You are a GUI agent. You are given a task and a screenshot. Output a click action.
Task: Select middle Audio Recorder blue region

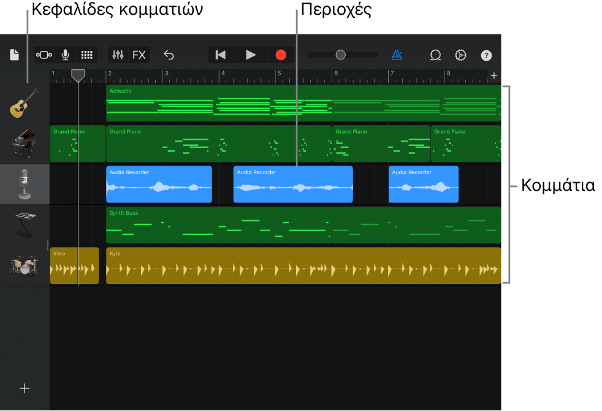[293, 185]
